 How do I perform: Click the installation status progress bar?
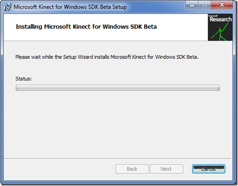(x=118, y=88)
